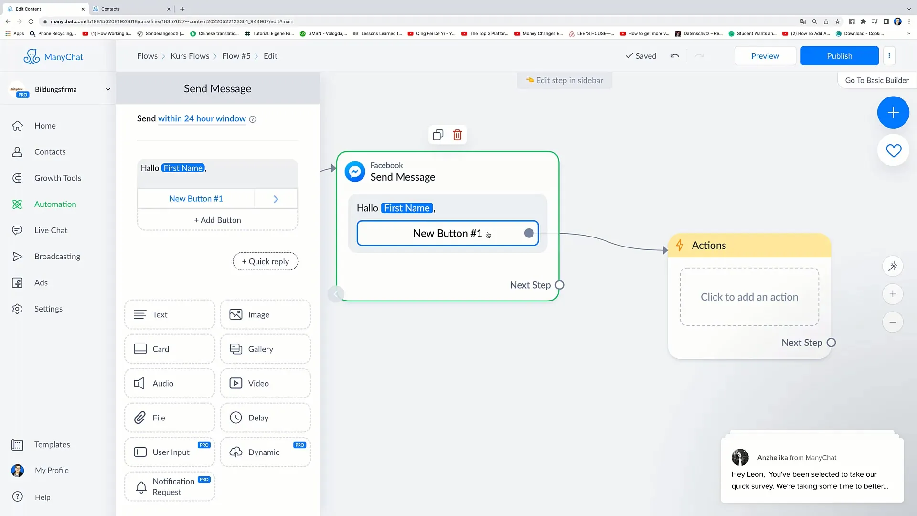This screenshot has height=516, width=917.
Task: Open the Settings sidebar icon
Action: [18, 309]
